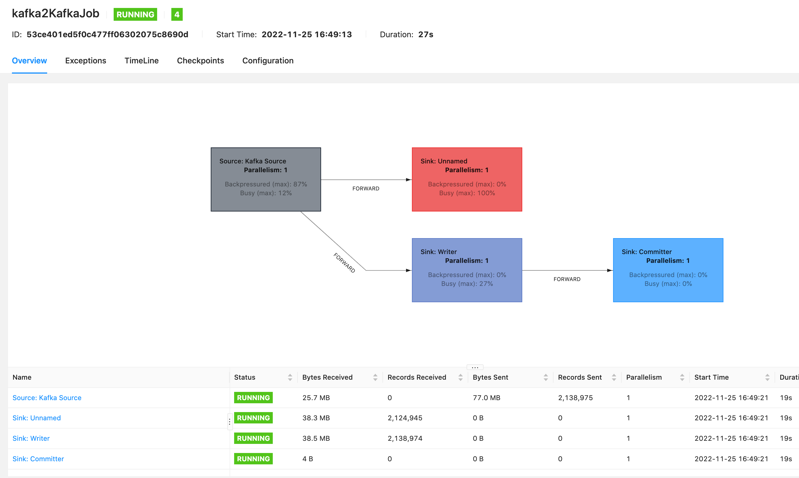Click FORWARD label between Source and Sink: Unnamed
Screen dimensions: 799x478
coord(366,188)
